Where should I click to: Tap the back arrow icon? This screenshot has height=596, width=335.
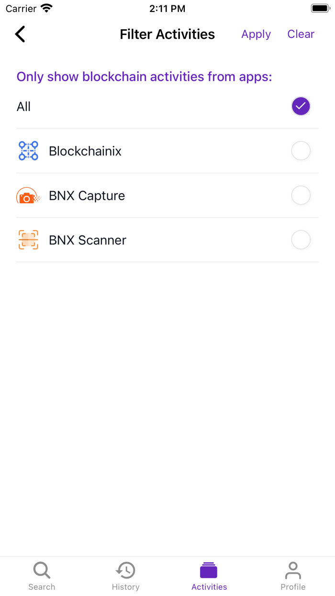(20, 34)
